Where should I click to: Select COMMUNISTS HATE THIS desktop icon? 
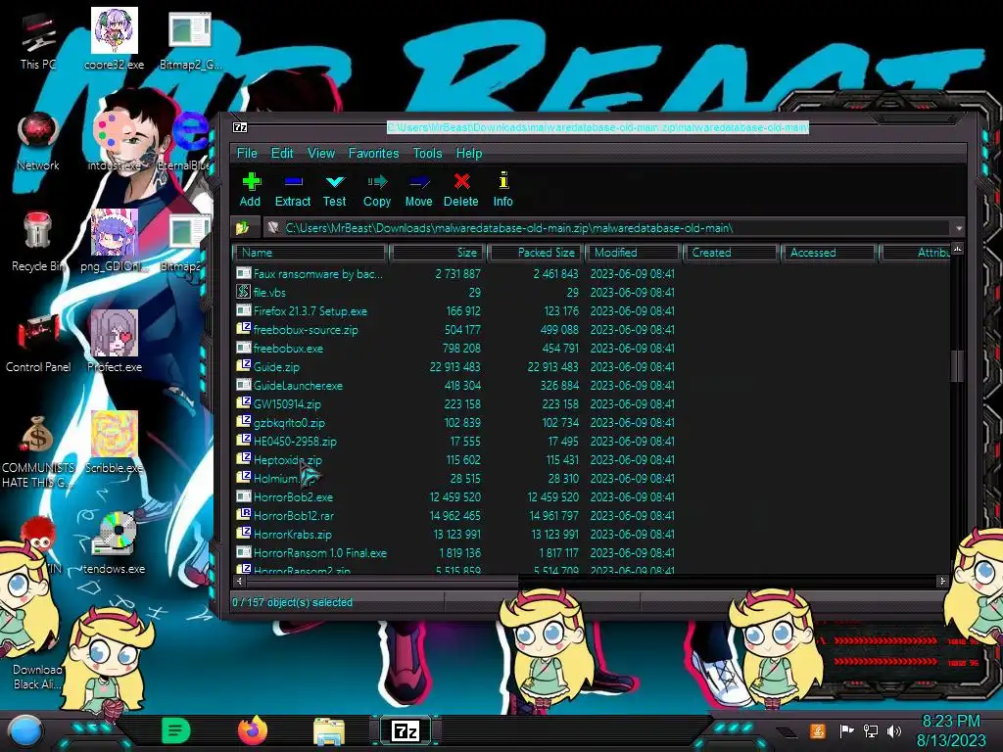(38, 452)
